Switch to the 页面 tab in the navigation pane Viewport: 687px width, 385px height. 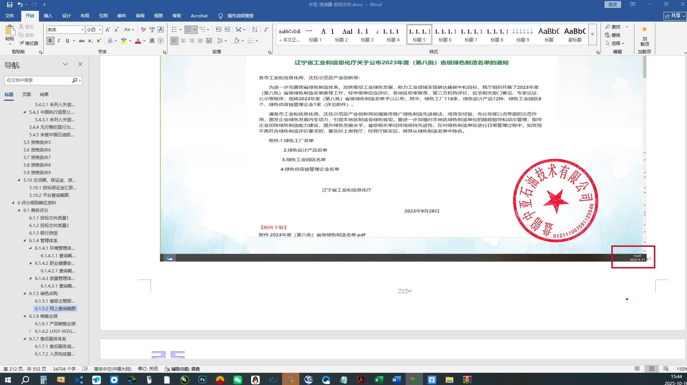[x=27, y=94]
